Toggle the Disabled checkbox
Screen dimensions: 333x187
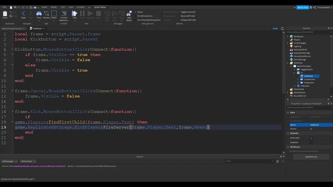point(311,142)
